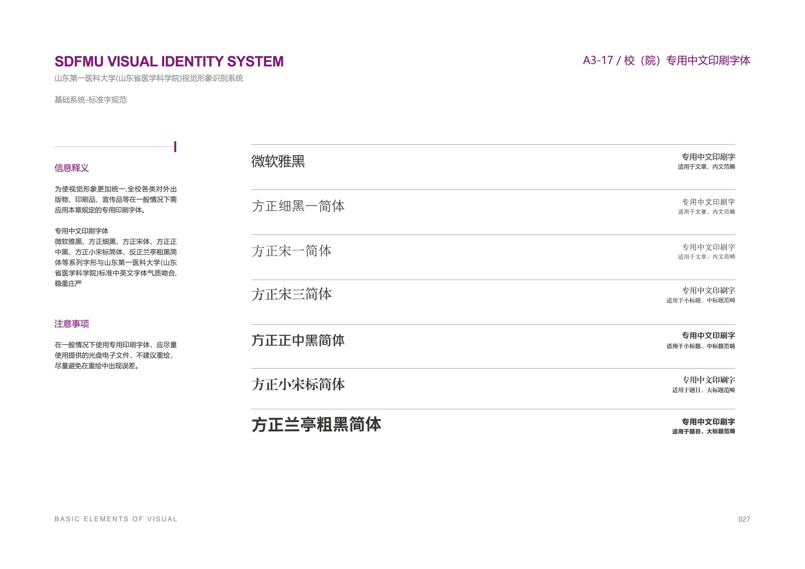Click the BASIC ELEMENTS OF VISUAL footer
Viewport: 805px width, 569px height.
(x=116, y=519)
